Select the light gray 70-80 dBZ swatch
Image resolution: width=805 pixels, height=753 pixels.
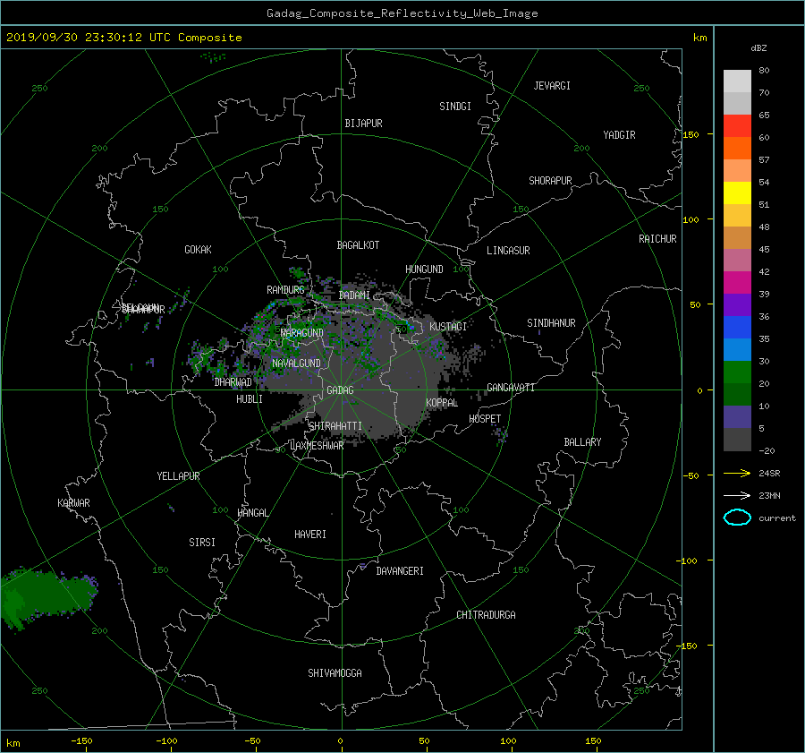[x=737, y=81]
